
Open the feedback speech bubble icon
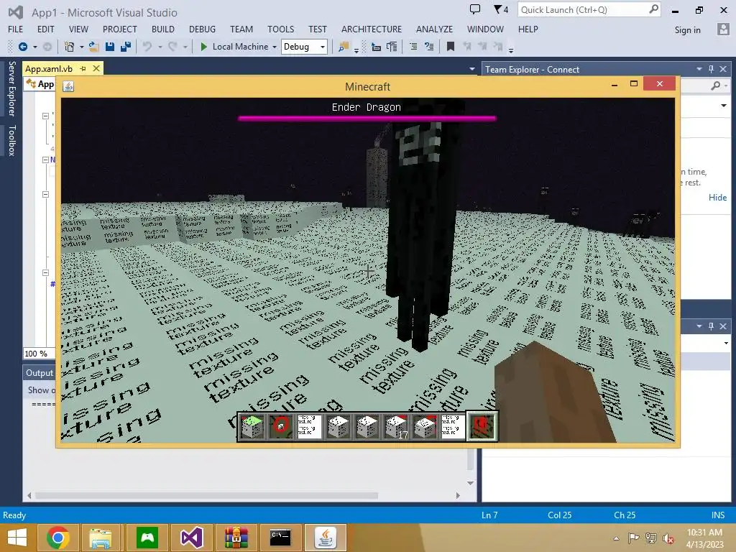point(475,9)
